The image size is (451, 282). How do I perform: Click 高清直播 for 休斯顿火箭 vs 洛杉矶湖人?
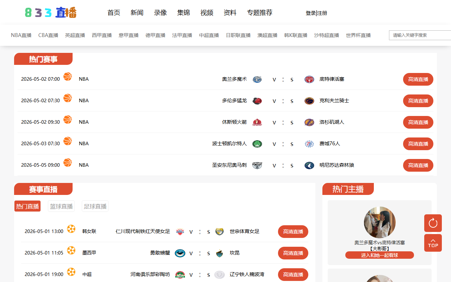(x=418, y=122)
